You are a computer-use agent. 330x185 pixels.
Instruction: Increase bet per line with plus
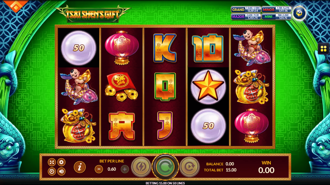pos(125,169)
